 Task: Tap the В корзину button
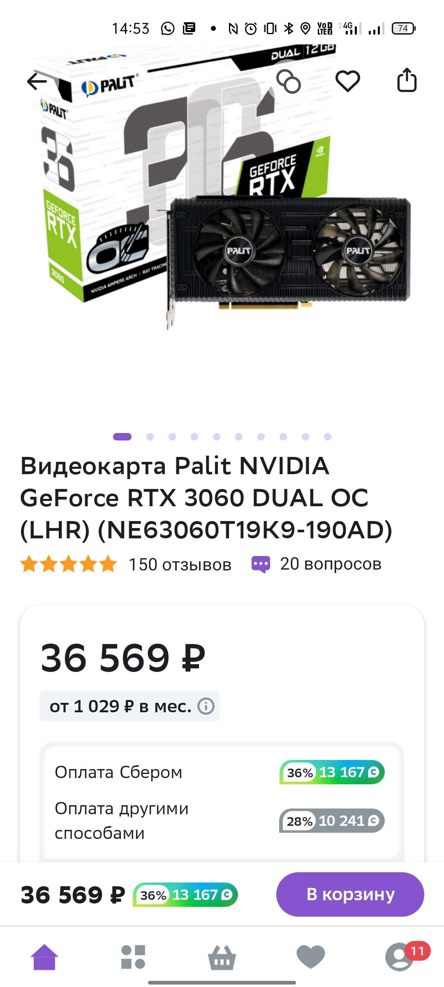pos(350,894)
